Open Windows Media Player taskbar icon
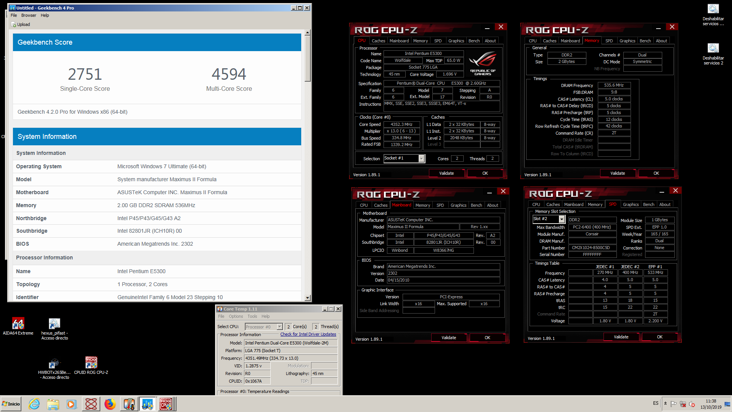Screen dimensions: 732x412 tap(72, 404)
